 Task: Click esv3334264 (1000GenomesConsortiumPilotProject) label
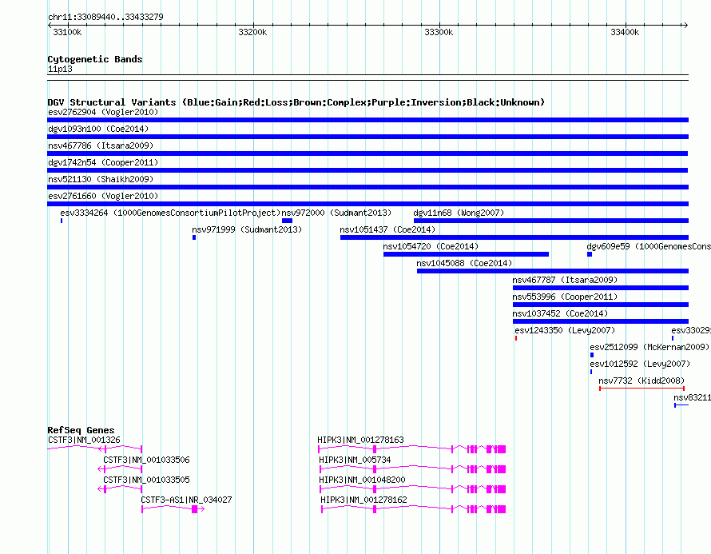(x=170, y=213)
